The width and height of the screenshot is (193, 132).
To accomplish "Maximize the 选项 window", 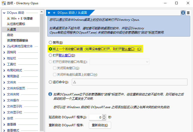I will [x=176, y=3].
